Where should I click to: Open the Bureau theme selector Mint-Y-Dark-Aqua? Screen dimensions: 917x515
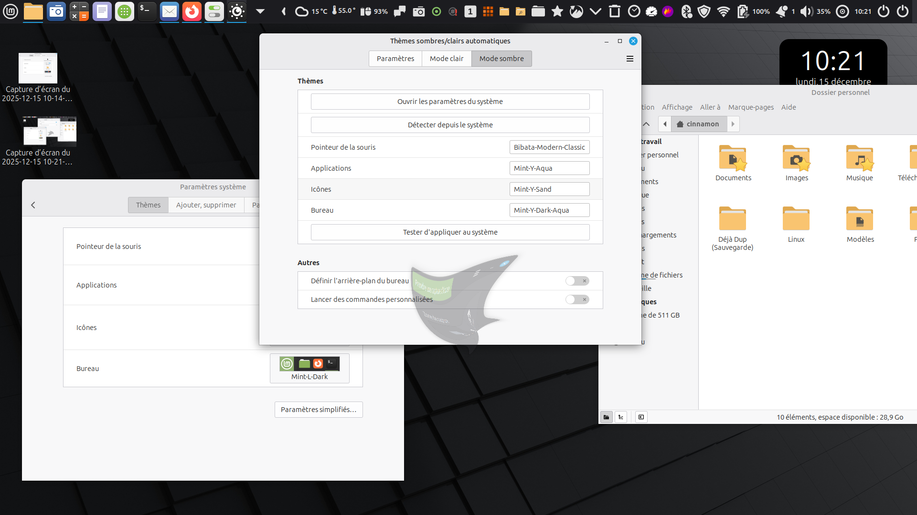click(549, 210)
